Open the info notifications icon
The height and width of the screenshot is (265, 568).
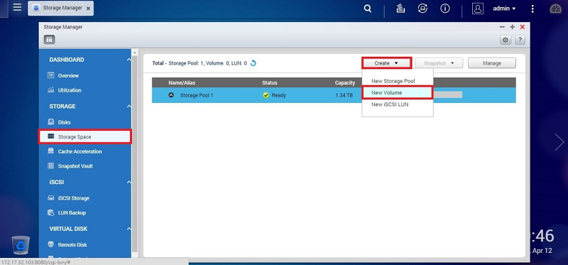tap(445, 9)
